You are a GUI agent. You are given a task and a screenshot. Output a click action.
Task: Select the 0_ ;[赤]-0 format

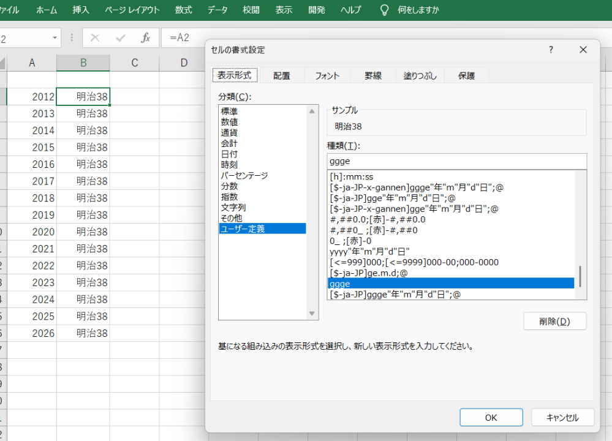point(451,241)
